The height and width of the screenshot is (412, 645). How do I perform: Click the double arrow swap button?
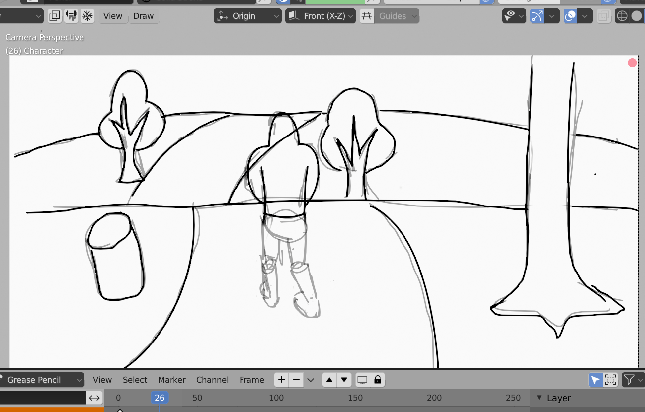pos(94,398)
